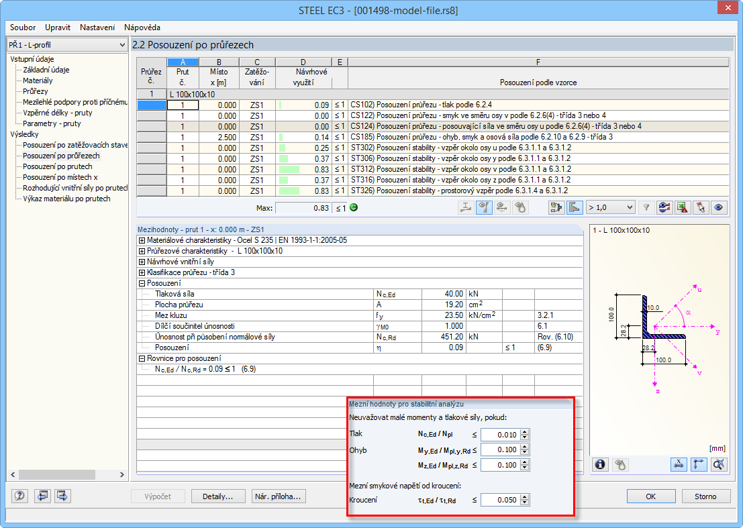Click the Tlak limit 0.010 input field

[x=501, y=435]
